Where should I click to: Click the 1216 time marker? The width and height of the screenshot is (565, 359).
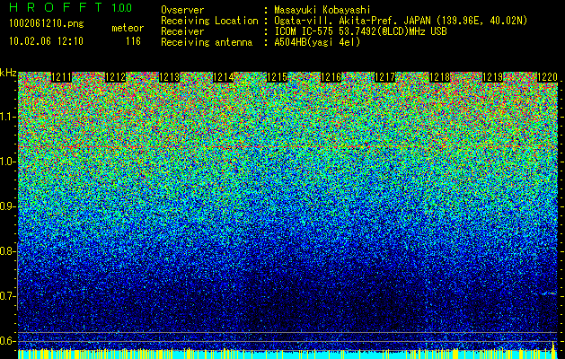click(x=331, y=77)
